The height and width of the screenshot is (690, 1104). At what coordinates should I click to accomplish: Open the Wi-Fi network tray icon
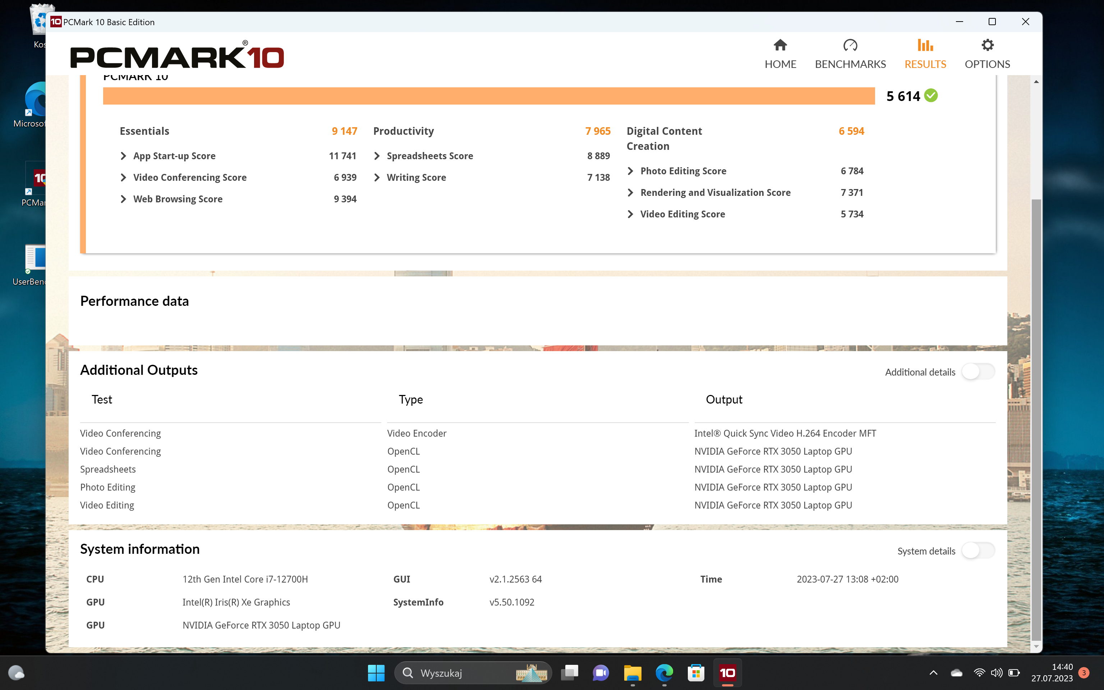tap(979, 673)
